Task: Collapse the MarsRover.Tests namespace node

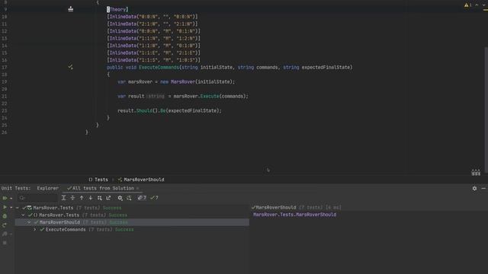Action: [x=24, y=215]
